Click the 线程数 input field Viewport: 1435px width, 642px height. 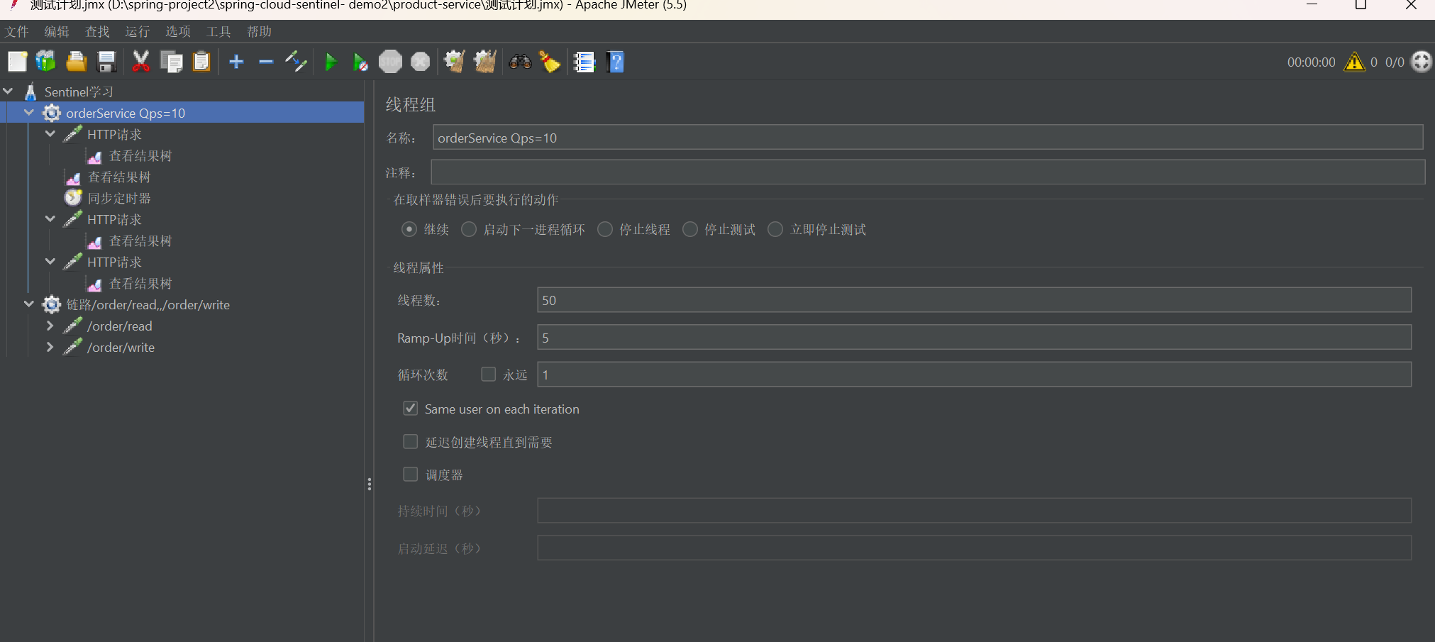click(974, 299)
